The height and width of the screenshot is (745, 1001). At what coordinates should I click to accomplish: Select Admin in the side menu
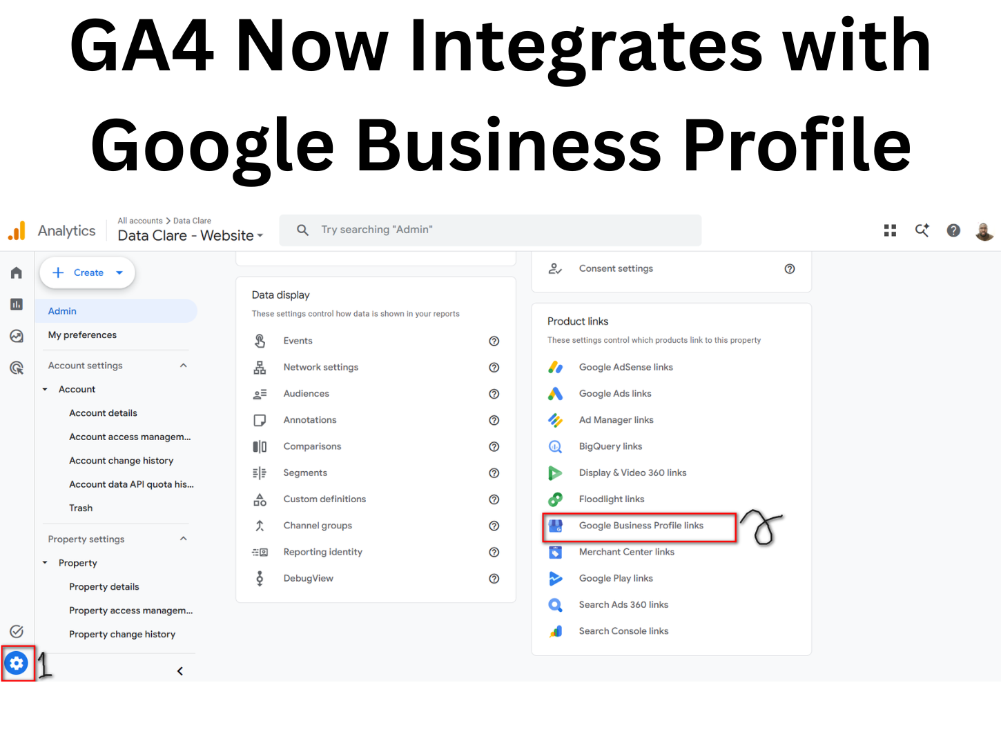point(116,311)
